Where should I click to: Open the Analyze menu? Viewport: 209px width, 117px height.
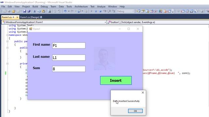pyautogui.click(x=101, y=6)
